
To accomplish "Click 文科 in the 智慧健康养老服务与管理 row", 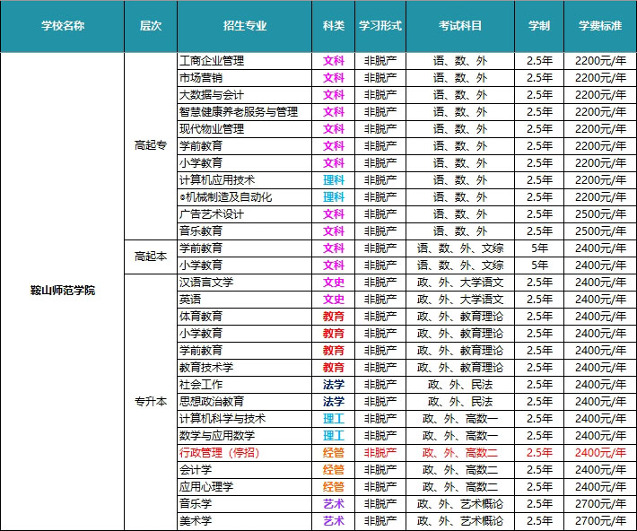I will tap(334, 112).
